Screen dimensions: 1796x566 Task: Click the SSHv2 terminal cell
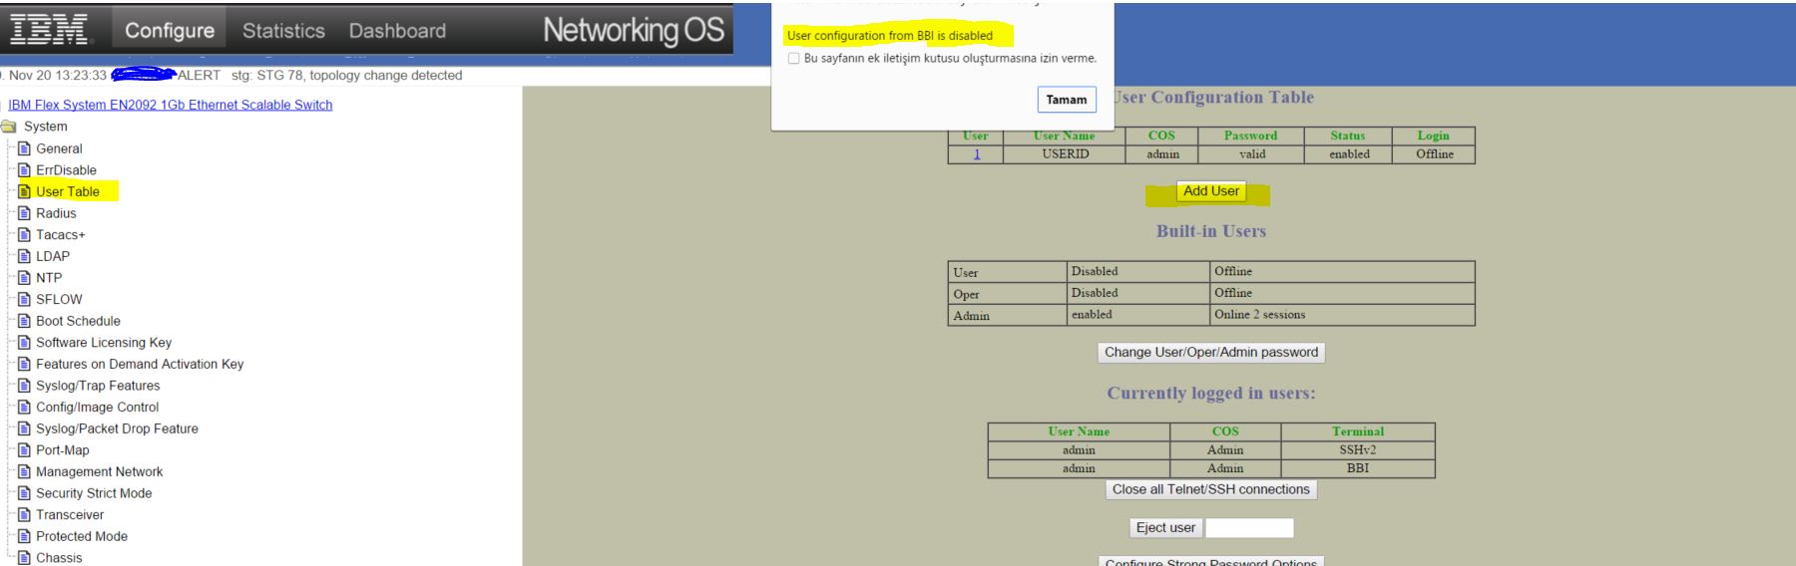tap(1357, 450)
